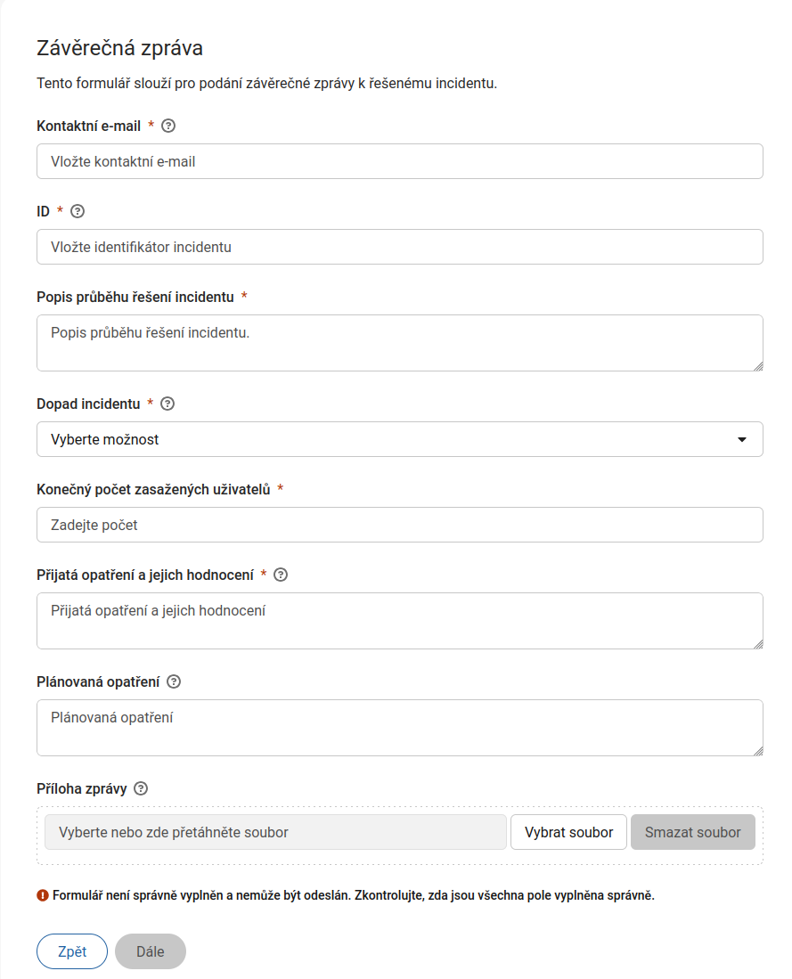Image resolution: width=792 pixels, height=979 pixels.
Task: Click into Popis průběhu řešení incidentu textarea
Action: [x=400, y=343]
